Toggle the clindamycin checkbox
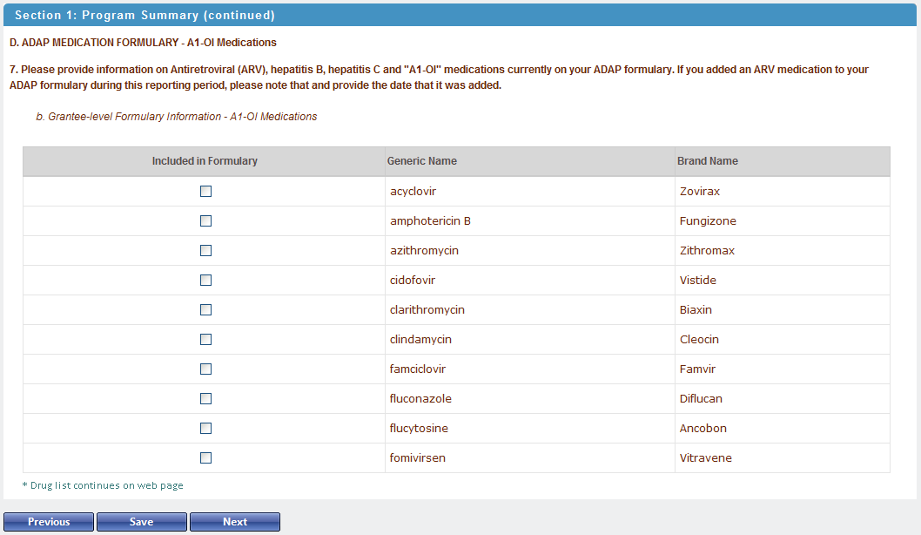The image size is (921, 535). (205, 340)
